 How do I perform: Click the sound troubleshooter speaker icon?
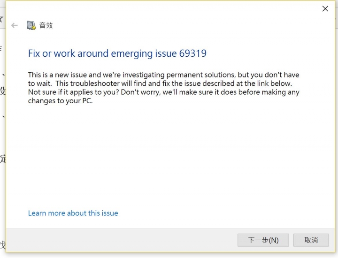[x=31, y=25]
